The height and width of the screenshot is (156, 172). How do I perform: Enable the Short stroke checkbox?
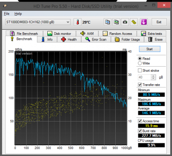pos(140,70)
